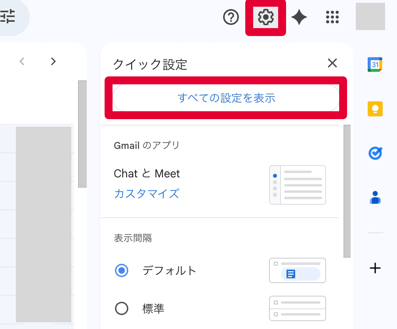Expand newer emails with the right chevron
This screenshot has width=397, height=329.
pos(53,61)
